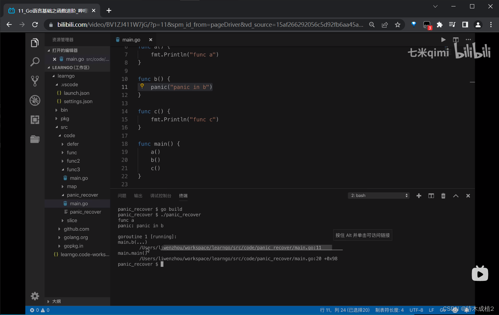The image size is (499, 315).
Task: Share this page with the share icon
Action: (x=385, y=25)
